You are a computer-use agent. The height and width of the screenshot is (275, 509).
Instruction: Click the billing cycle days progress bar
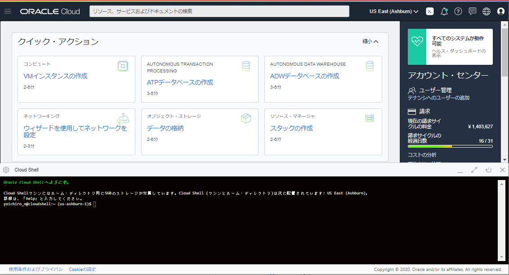450,146
